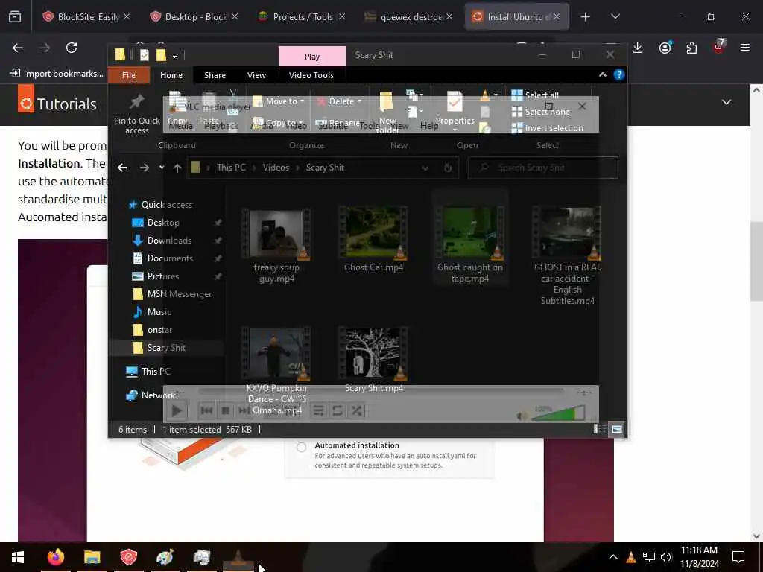The width and height of the screenshot is (763, 572).
Task: Expand Tutorials page header chevron
Action: [x=726, y=102]
